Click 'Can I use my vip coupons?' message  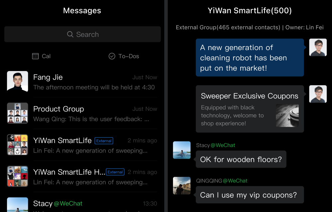point(250,195)
